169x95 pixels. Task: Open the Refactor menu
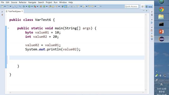click(x=23, y=2)
